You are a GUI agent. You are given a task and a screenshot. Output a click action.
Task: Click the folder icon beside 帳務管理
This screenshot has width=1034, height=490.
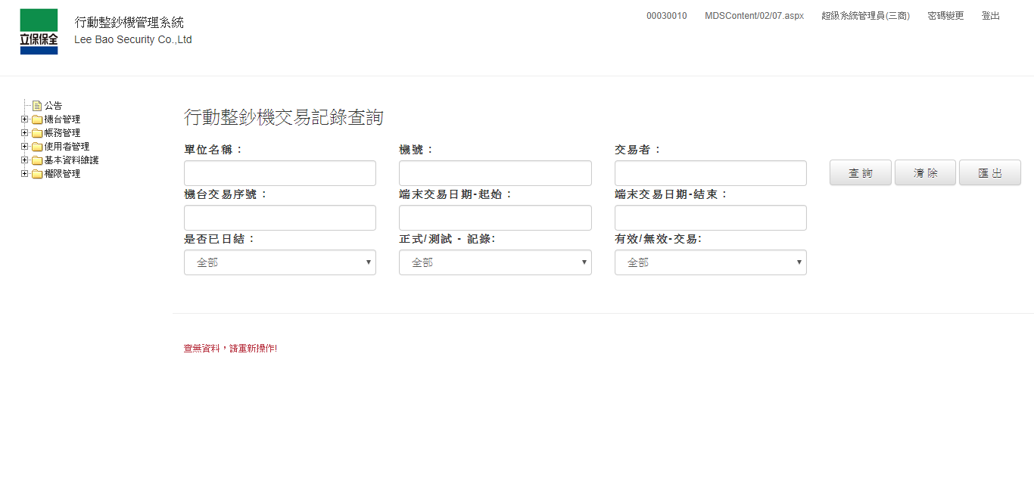[x=37, y=133]
